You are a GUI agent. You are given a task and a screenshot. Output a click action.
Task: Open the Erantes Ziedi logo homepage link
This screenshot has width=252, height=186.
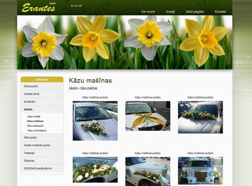(39, 8)
